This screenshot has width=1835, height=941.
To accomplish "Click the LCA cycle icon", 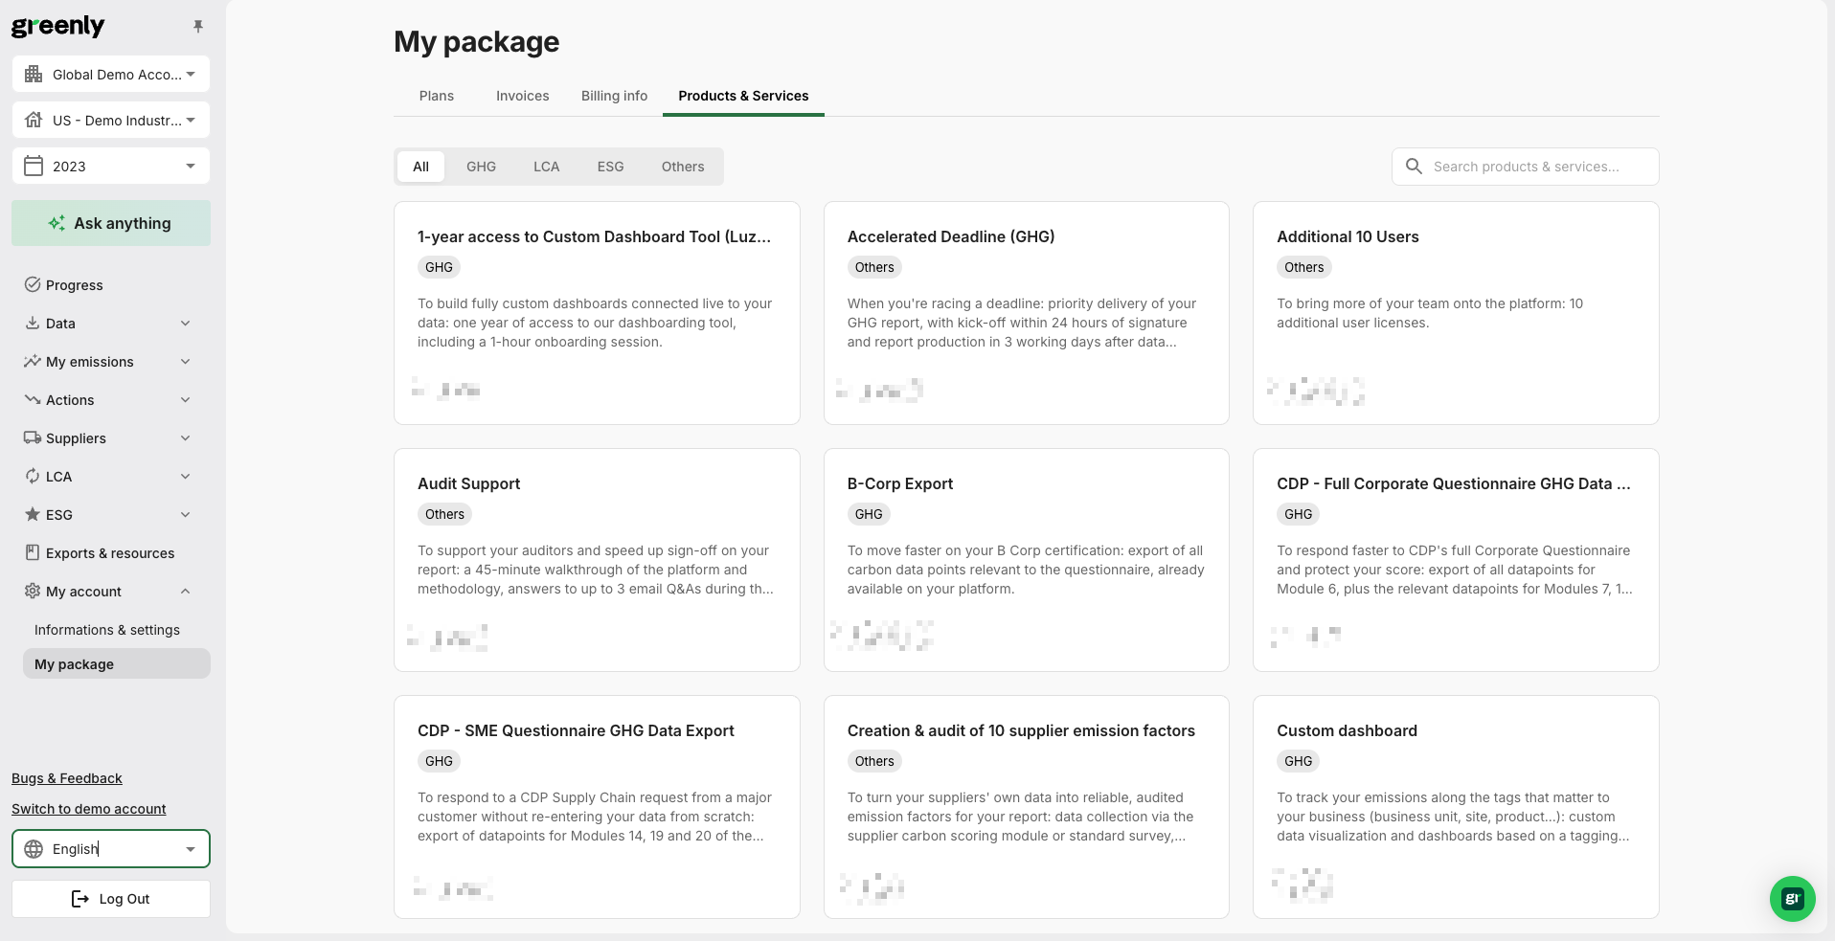I will 33,476.
